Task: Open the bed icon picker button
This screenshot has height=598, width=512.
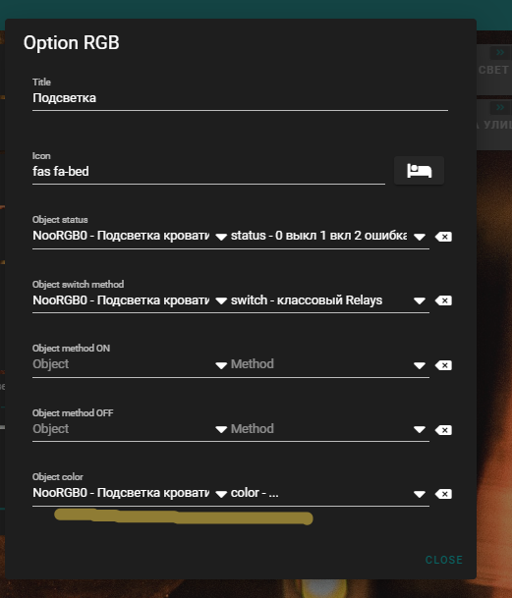Action: tap(419, 171)
